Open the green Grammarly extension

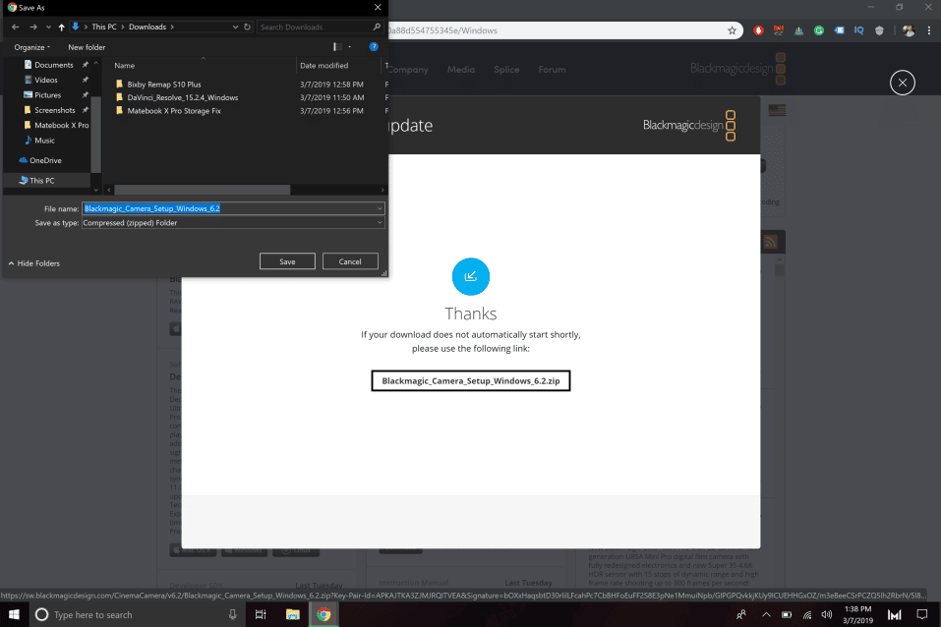pyautogui.click(x=818, y=30)
